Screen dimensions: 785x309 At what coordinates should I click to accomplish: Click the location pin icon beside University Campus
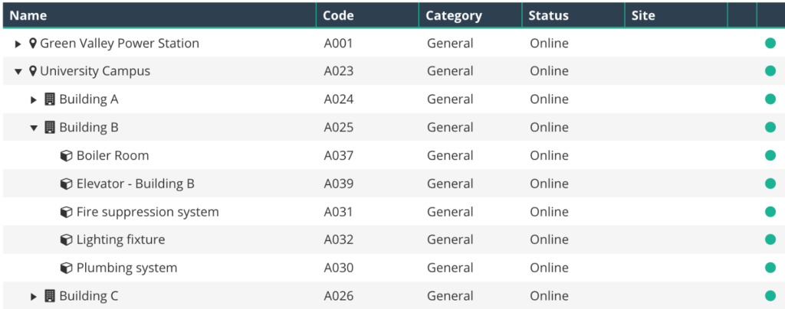click(x=33, y=71)
